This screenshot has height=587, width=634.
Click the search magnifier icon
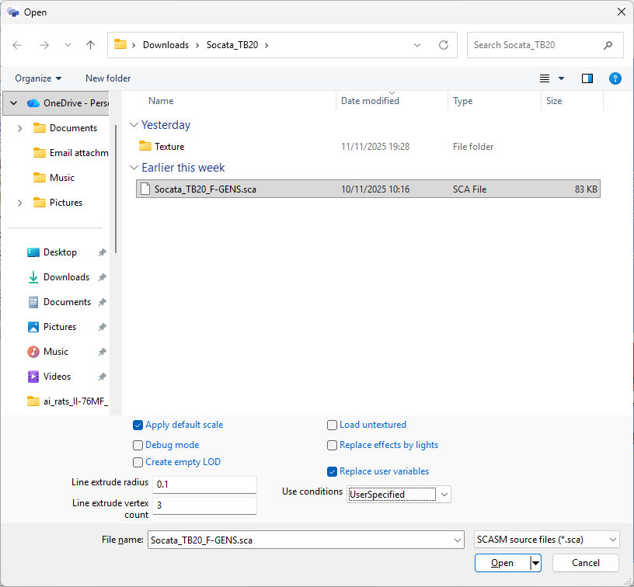click(x=608, y=45)
